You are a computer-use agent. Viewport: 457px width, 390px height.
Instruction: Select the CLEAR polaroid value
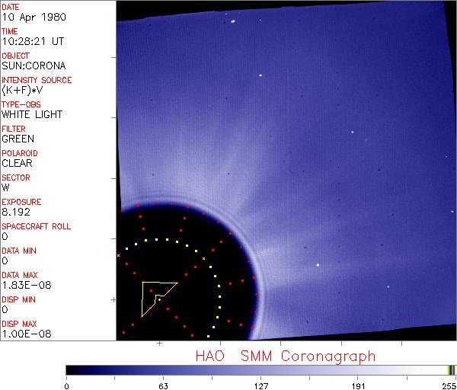pyautogui.click(x=17, y=163)
